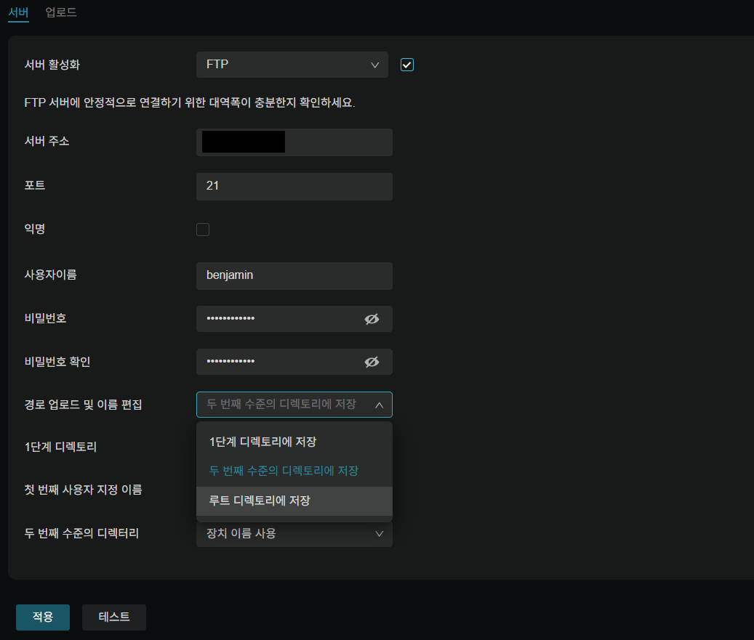Viewport: 754px width, 640px height.
Task: Click the 적용 button
Action: 43,617
